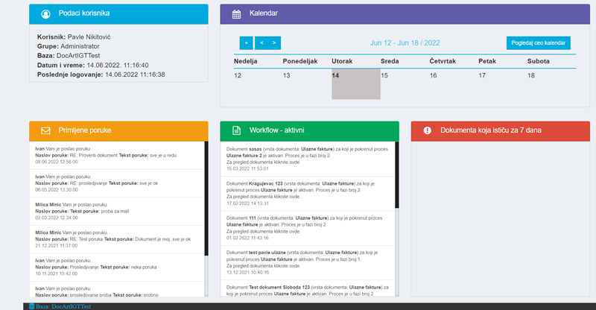Screen dimensions: 596x310
Task: Select day 12 under Nedelja
Action: coord(238,76)
